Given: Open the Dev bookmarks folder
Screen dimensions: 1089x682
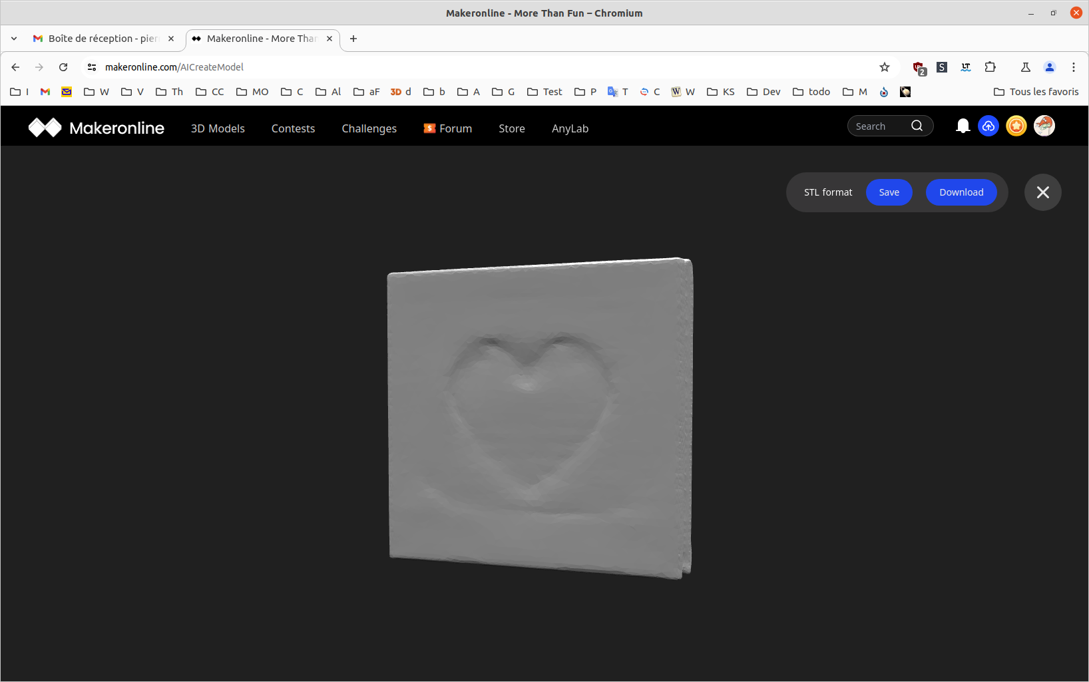Looking at the screenshot, I should pos(763,92).
